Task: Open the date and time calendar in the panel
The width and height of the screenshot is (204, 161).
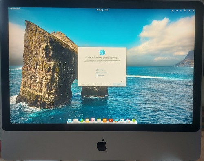Action: [102, 10]
